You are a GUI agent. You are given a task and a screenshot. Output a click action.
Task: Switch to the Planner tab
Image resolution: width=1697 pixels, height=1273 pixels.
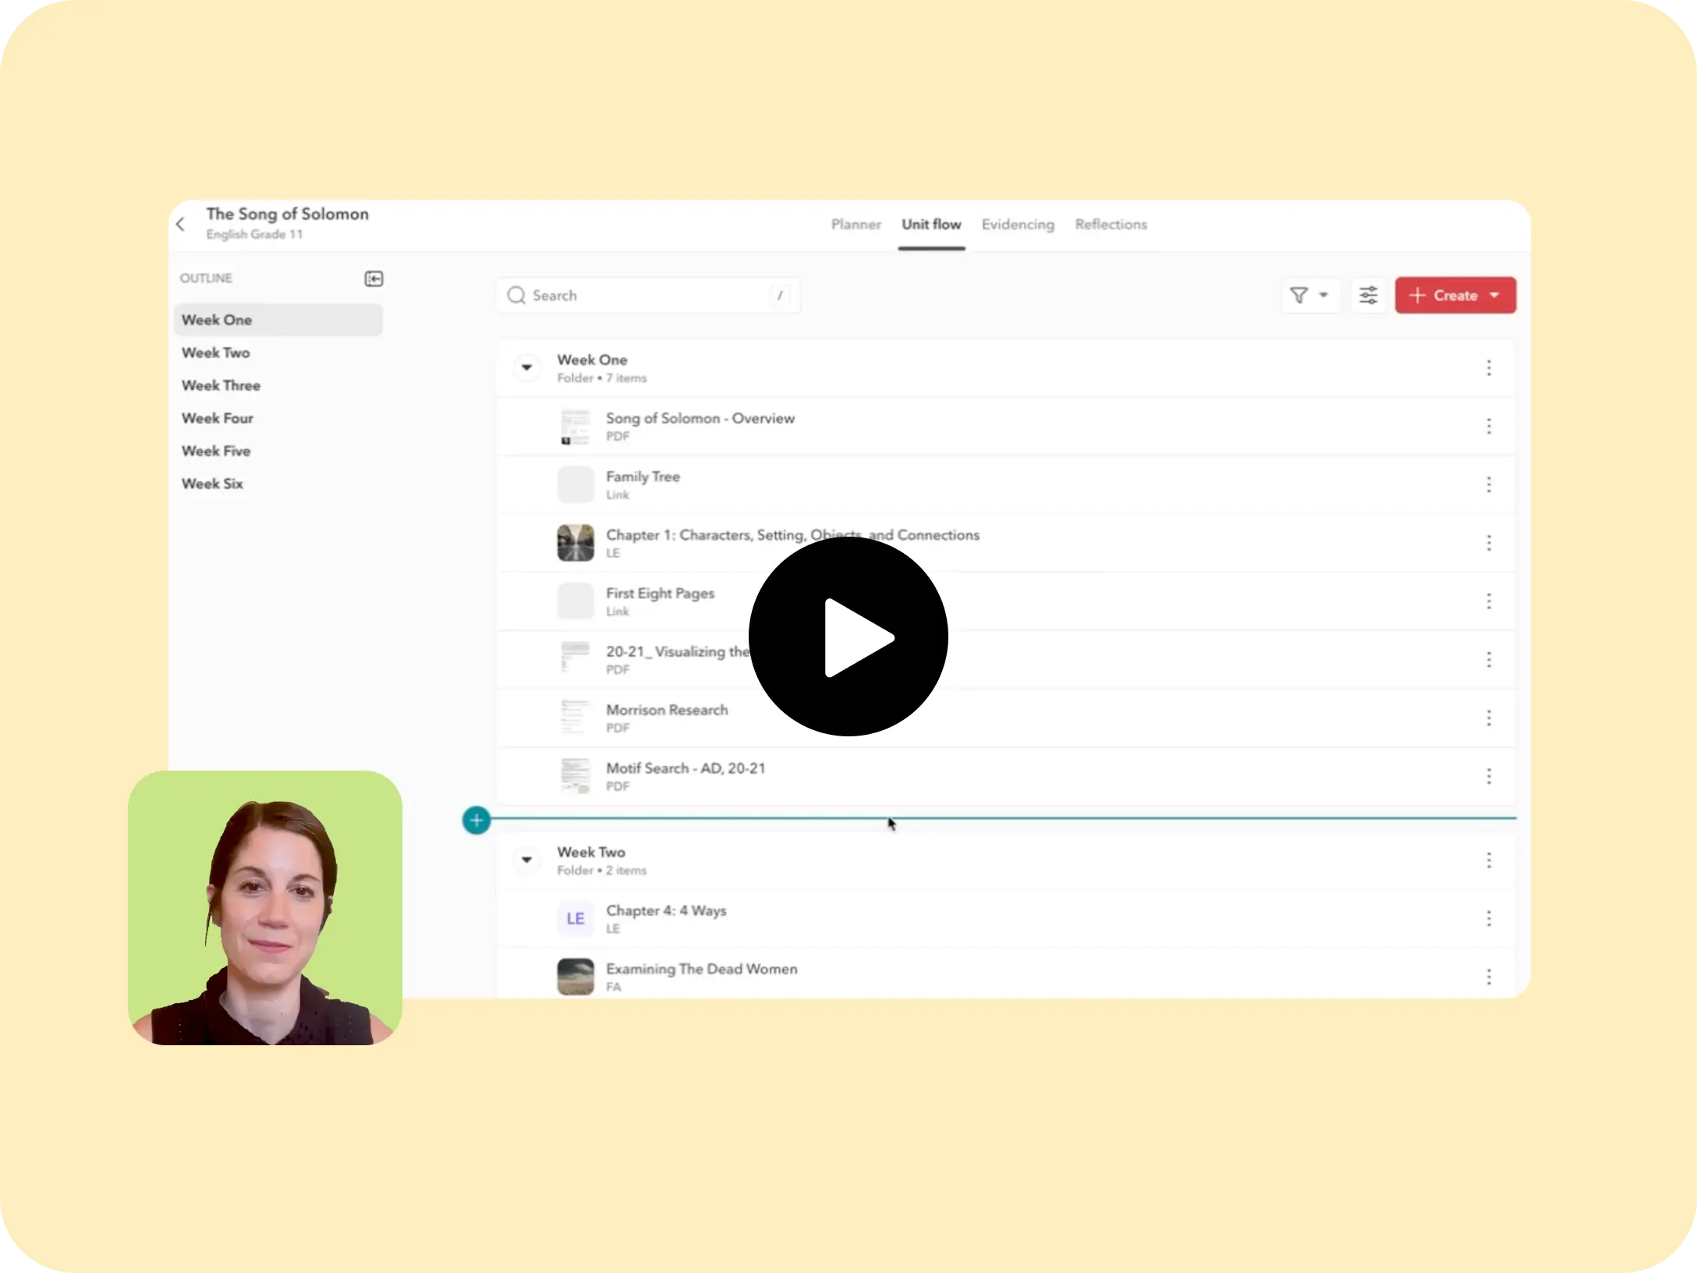856,225
